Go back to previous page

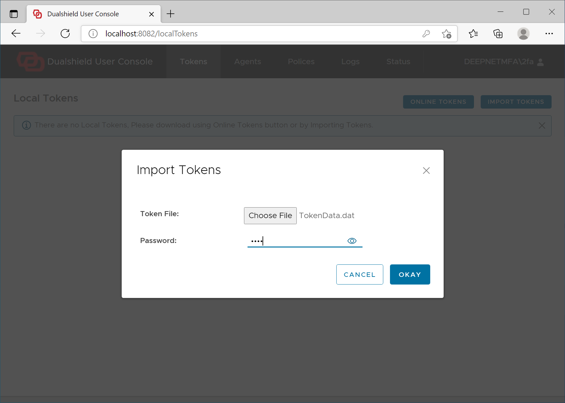16,34
